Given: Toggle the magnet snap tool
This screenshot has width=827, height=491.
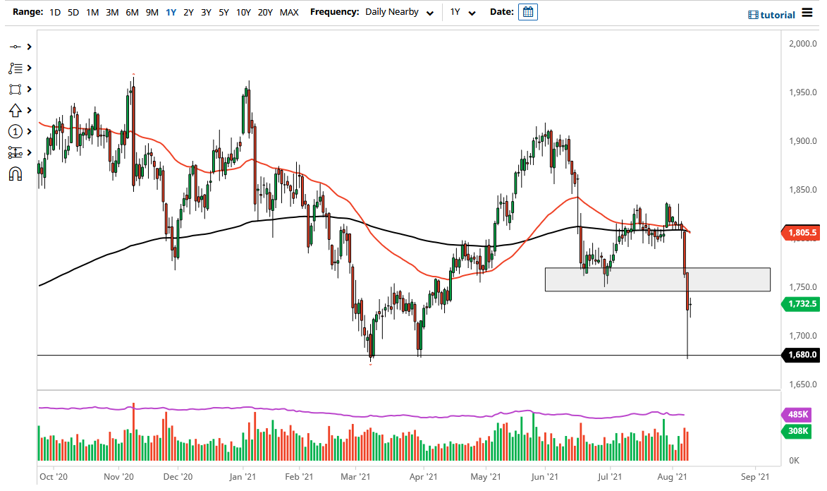Looking at the screenshot, I should pos(16,174).
